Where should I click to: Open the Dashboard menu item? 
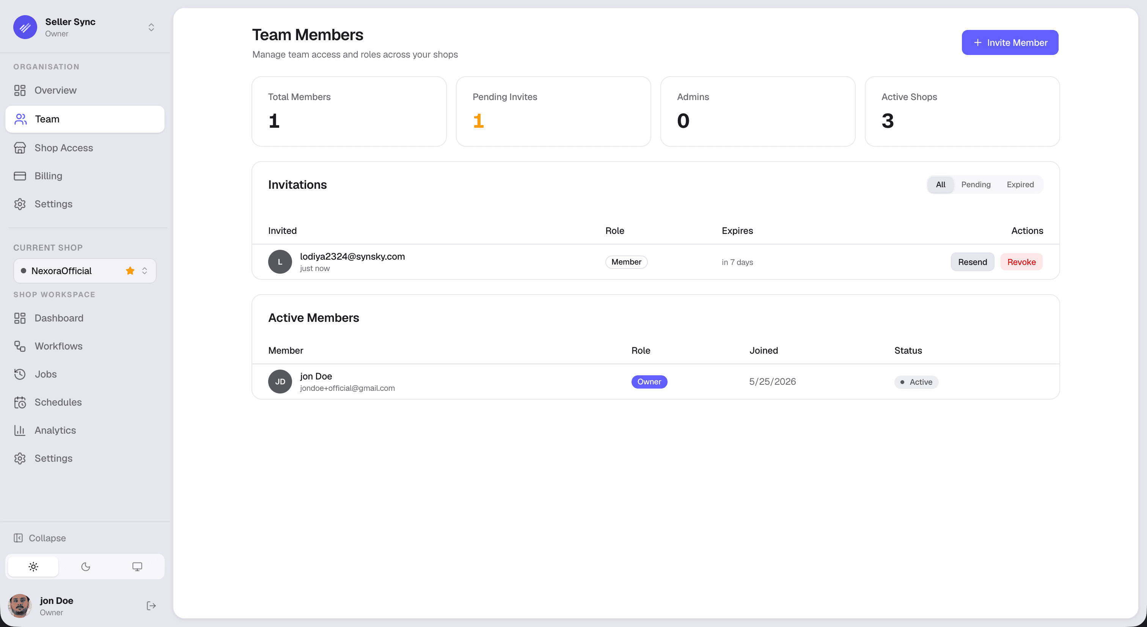pyautogui.click(x=85, y=318)
